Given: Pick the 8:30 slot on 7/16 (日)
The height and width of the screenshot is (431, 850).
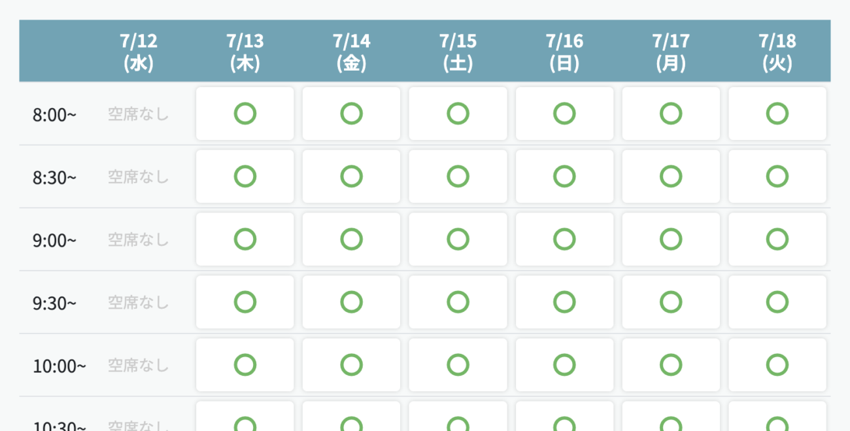Looking at the screenshot, I should (x=564, y=177).
